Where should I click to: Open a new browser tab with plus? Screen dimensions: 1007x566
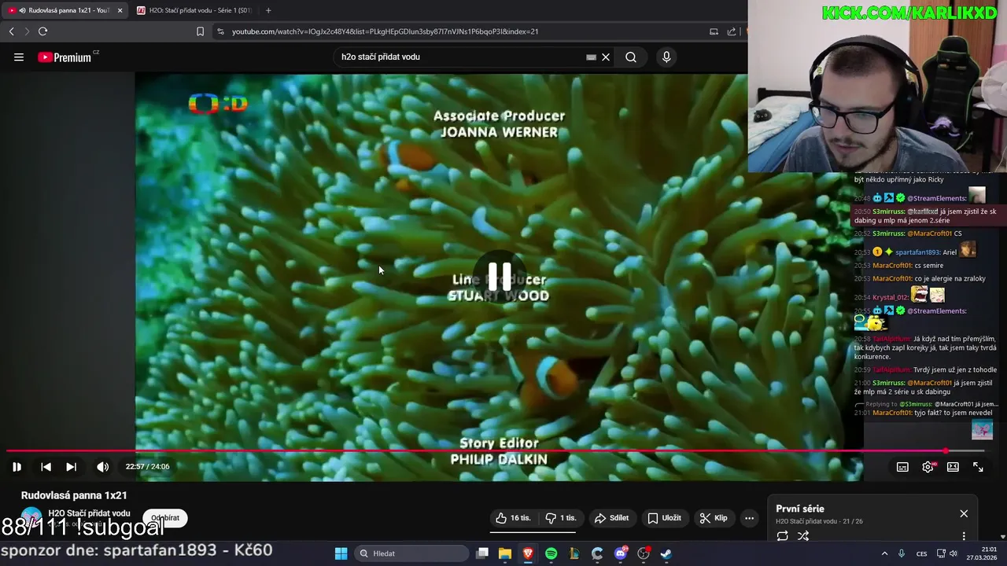click(268, 10)
